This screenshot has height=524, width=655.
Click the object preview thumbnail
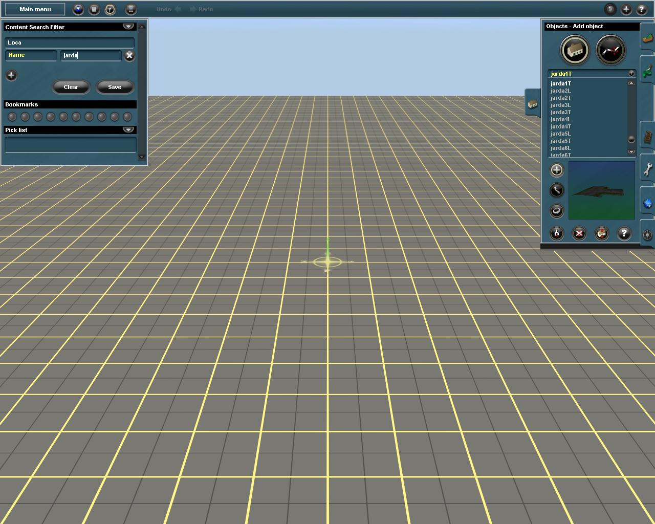(602, 190)
